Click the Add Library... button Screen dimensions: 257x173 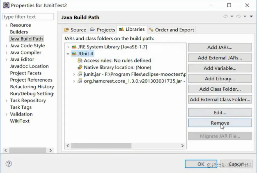(x=220, y=79)
